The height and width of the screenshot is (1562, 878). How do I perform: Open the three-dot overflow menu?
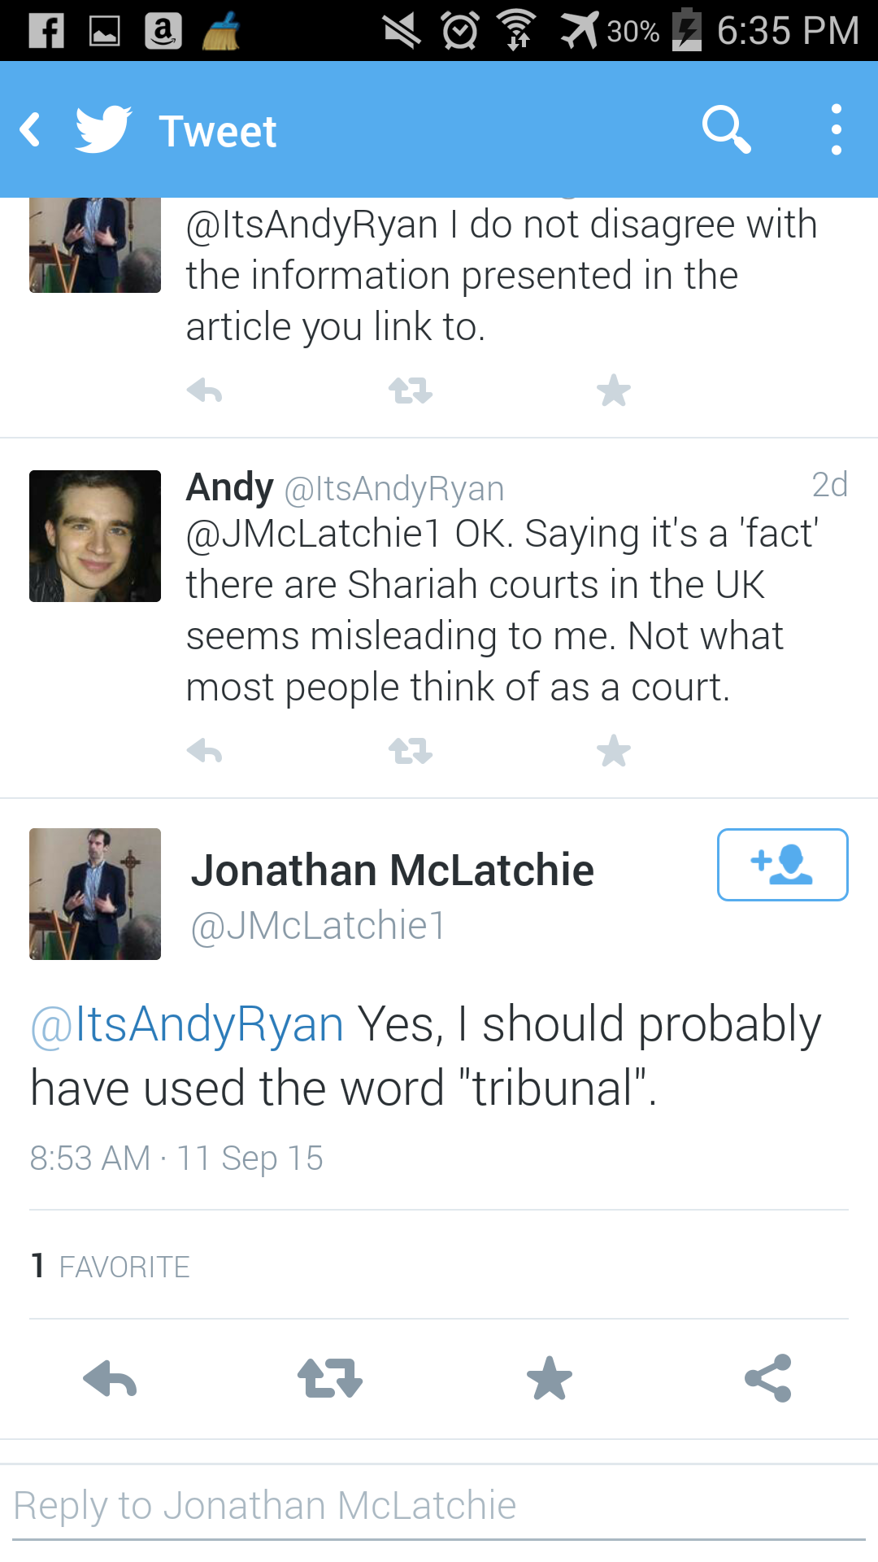[x=836, y=129]
